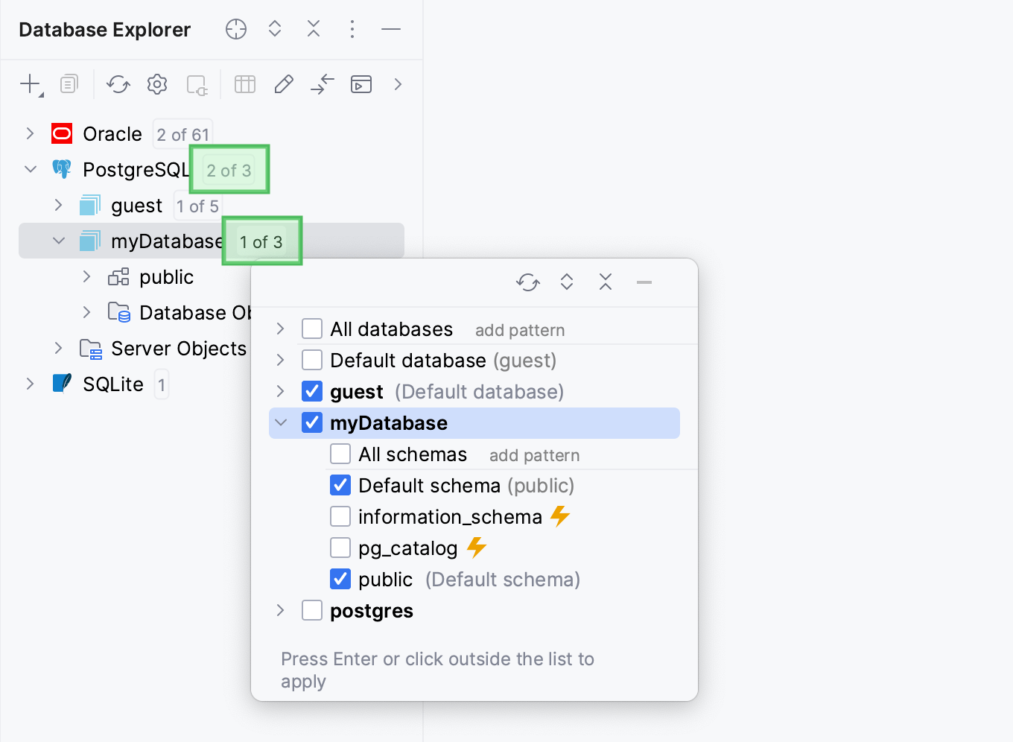Viewport: 1013px width, 742px height.
Task: Click the Disconnect from database icon
Action: pos(196,84)
